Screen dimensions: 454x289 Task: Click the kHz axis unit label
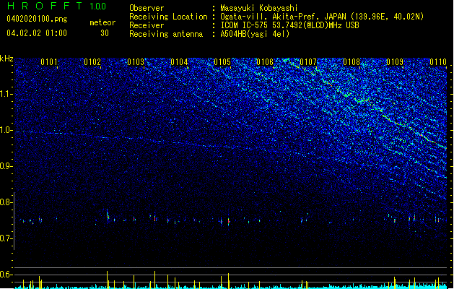[x=6, y=59]
